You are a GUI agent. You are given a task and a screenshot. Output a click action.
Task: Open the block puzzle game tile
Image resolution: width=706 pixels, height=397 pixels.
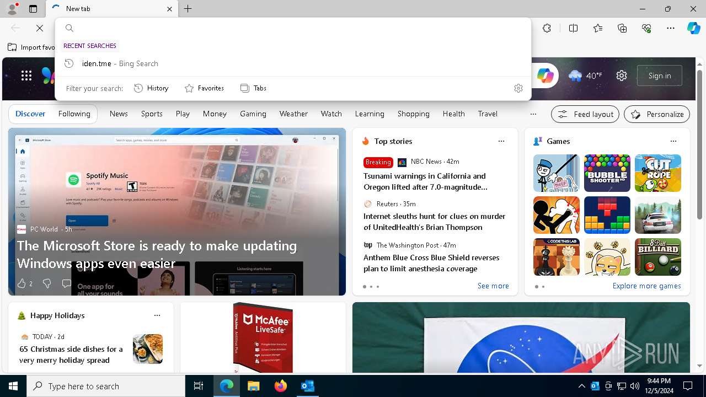pos(607,215)
